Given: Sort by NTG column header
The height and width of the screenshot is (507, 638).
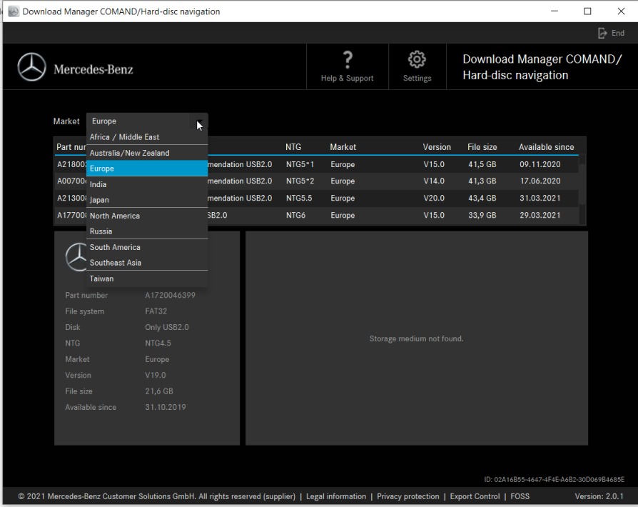Looking at the screenshot, I should point(293,147).
